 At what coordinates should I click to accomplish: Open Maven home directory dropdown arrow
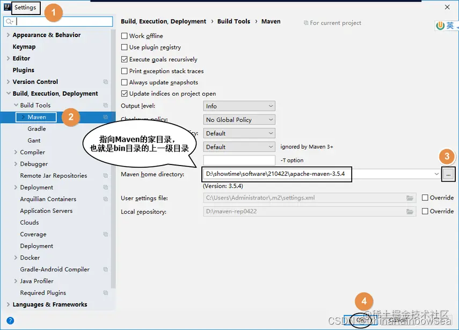coord(436,174)
